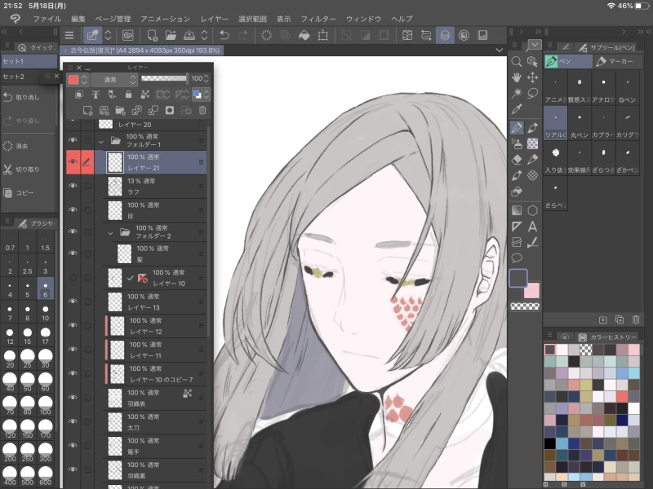This screenshot has height=489, width=653.
Task: Select the Move layer tool
Action: [x=532, y=77]
